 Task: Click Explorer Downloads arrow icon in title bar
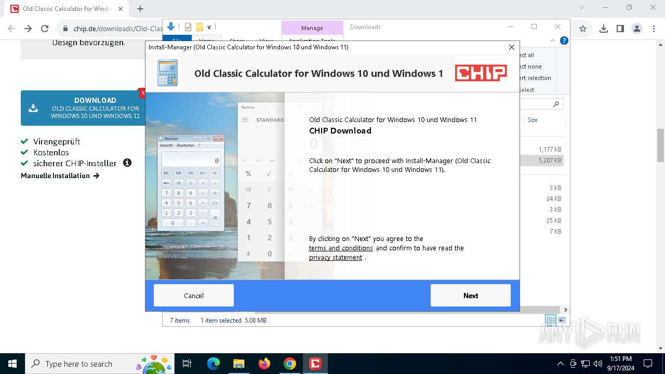point(171,26)
